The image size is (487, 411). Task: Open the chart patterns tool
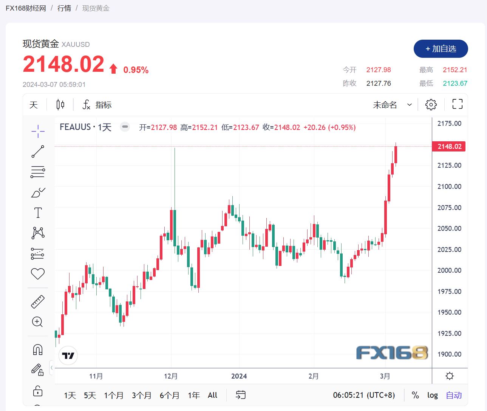click(38, 233)
